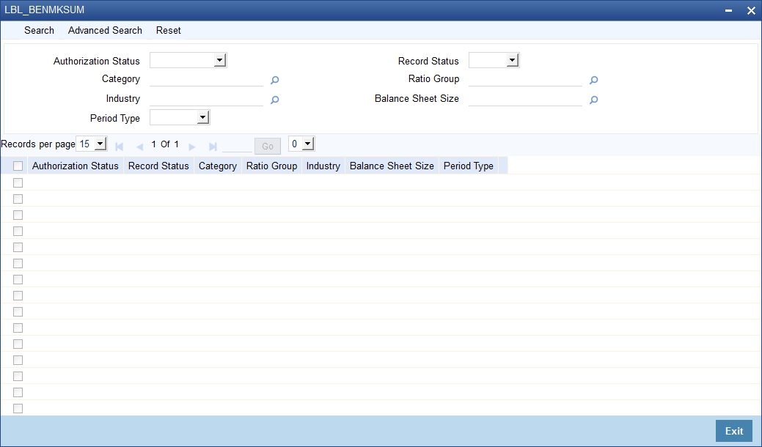The width and height of the screenshot is (762, 447).
Task: Tick the sixth row checkbox in results table
Action: tap(18, 263)
